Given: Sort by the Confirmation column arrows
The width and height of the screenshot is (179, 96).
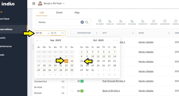Looking at the screenshot, I should point(97,33).
